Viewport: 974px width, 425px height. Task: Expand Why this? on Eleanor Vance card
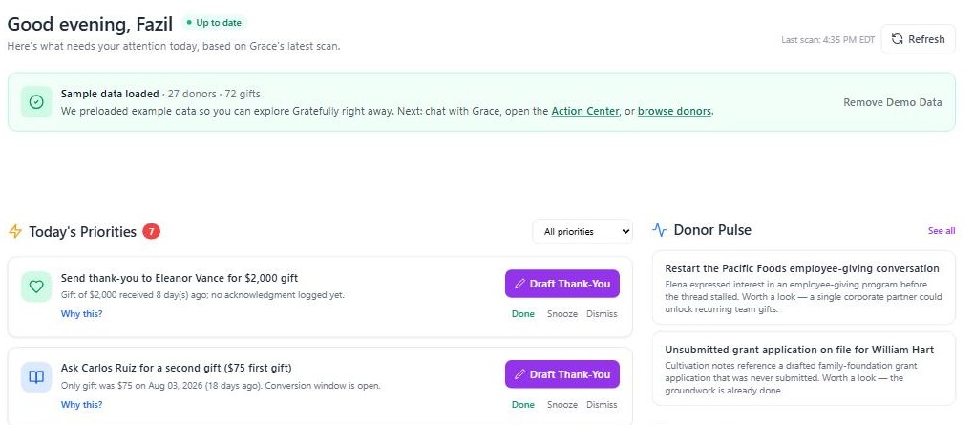[81, 314]
